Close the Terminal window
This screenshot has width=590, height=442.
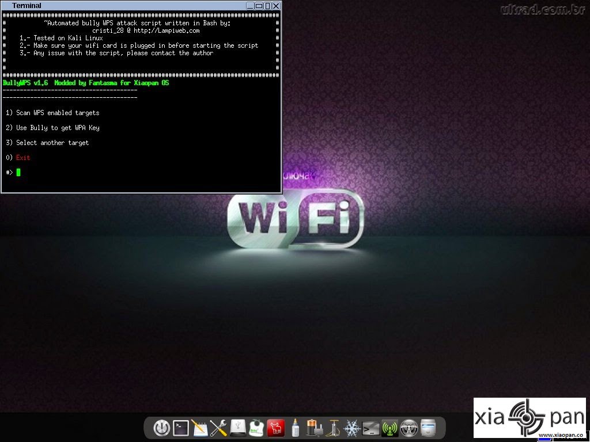276,6
